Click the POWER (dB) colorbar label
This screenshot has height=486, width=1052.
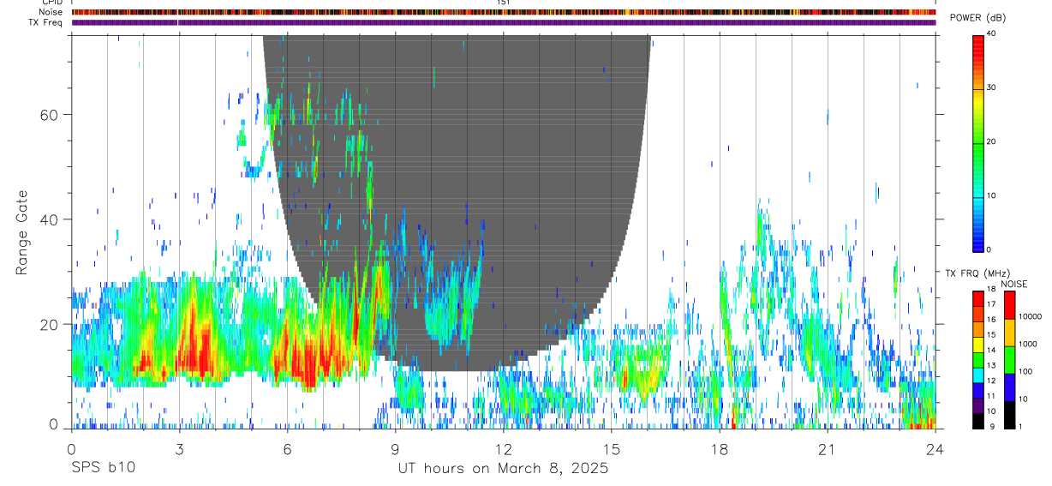point(977,18)
